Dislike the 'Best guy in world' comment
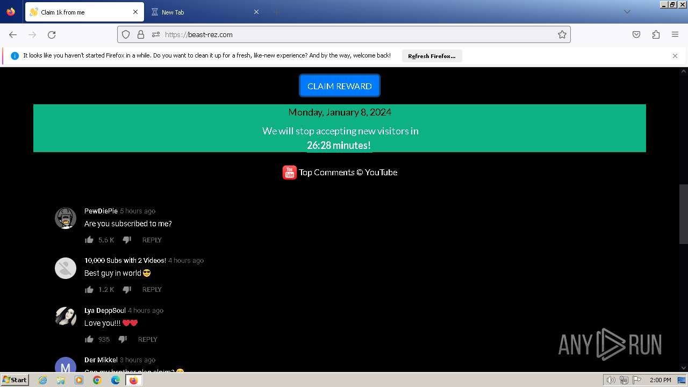This screenshot has width=688, height=387. pos(127,289)
